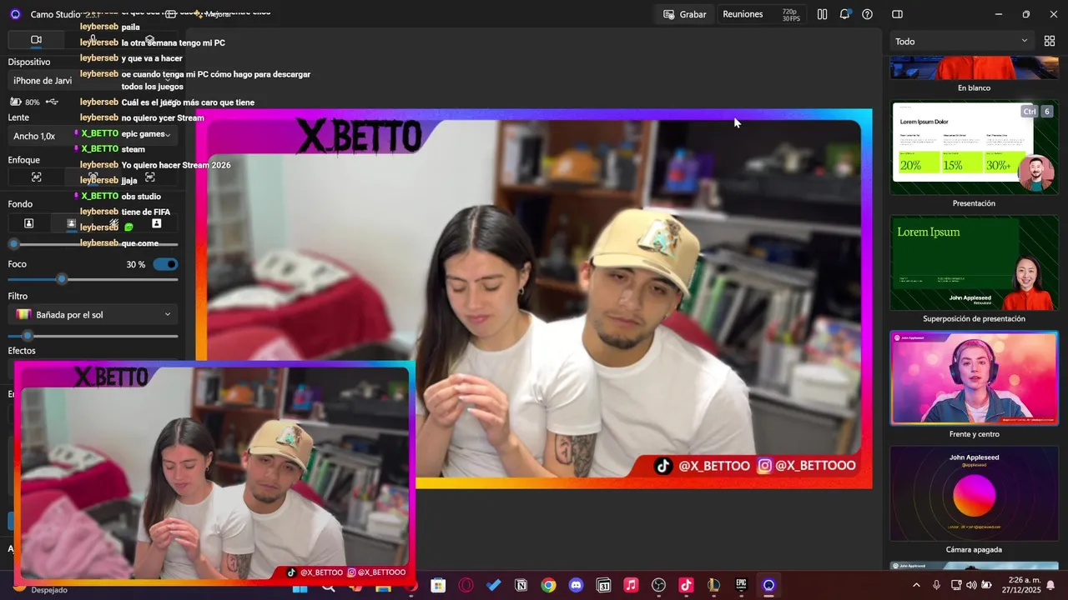Open Notion from the taskbar

tap(521, 586)
